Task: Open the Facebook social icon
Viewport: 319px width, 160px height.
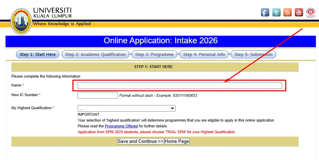Action: pyautogui.click(x=265, y=12)
